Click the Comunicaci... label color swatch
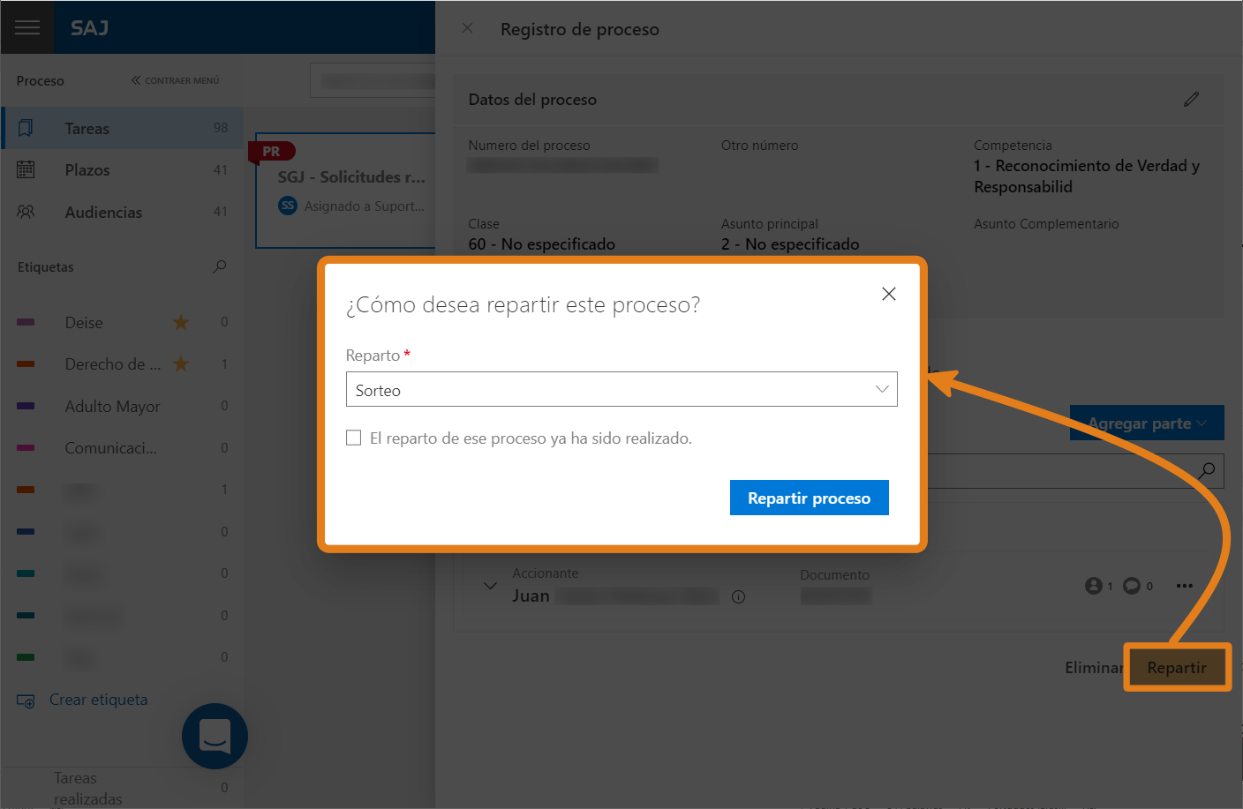 click(x=26, y=447)
